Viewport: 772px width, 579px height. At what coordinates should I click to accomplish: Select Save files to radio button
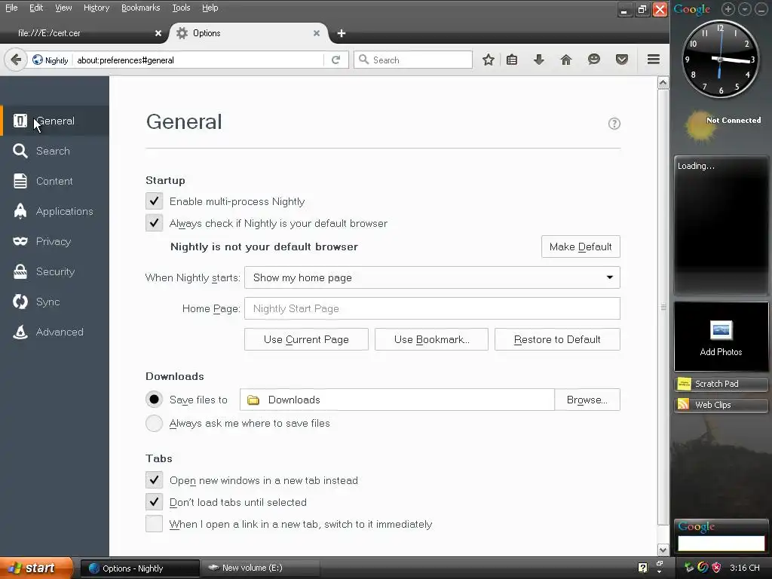pos(154,400)
